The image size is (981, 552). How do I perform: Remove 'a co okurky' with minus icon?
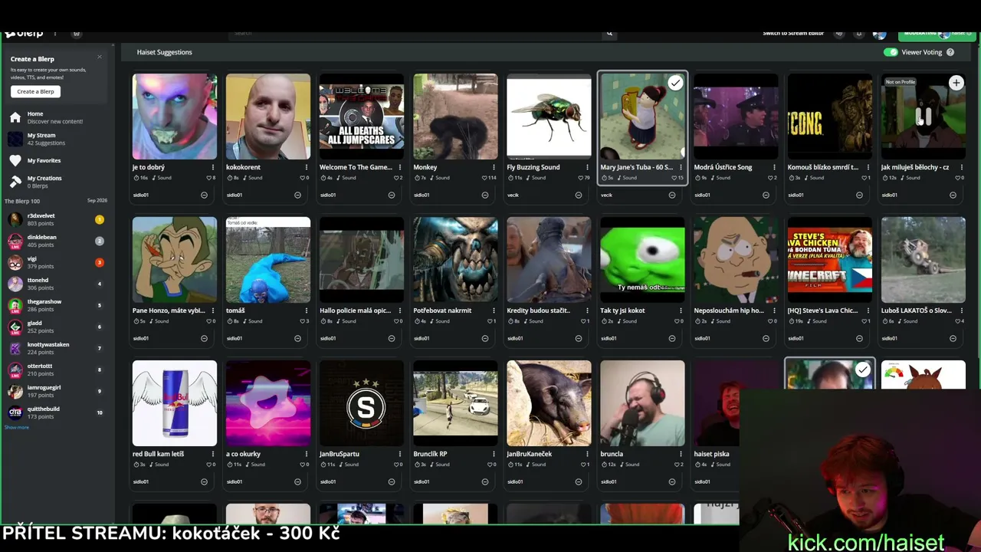297,481
